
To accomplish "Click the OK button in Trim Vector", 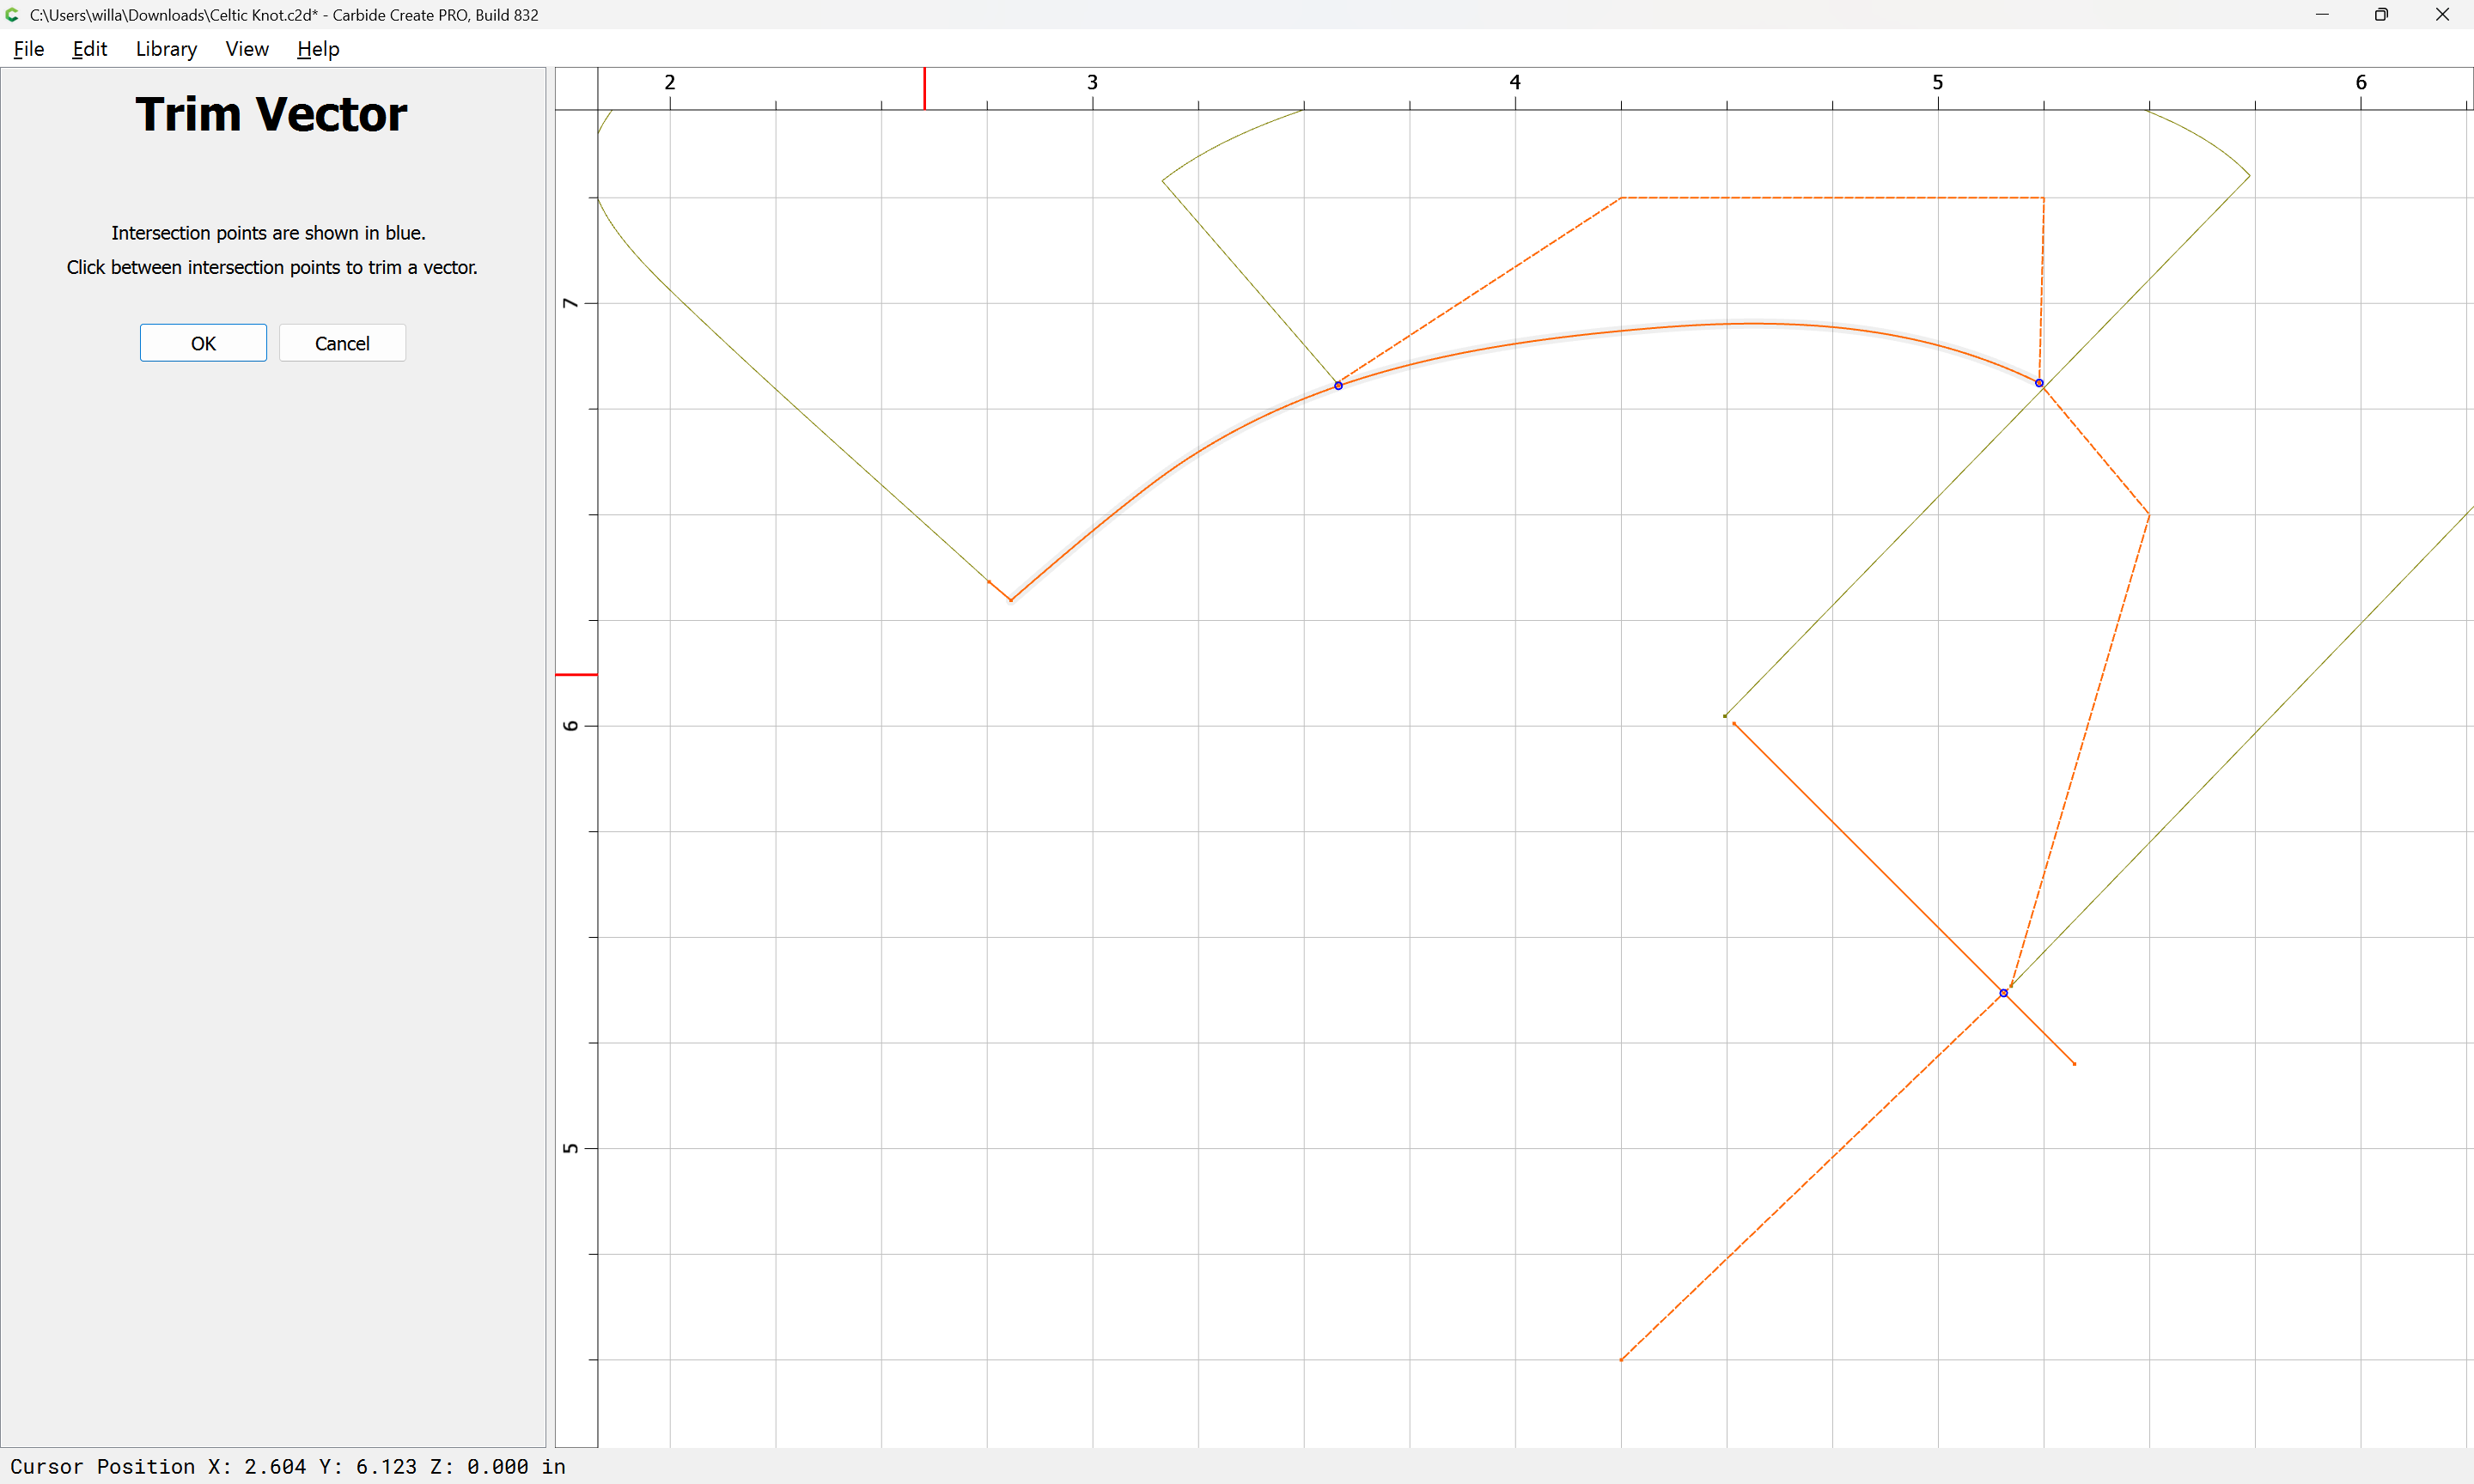I will [x=203, y=343].
